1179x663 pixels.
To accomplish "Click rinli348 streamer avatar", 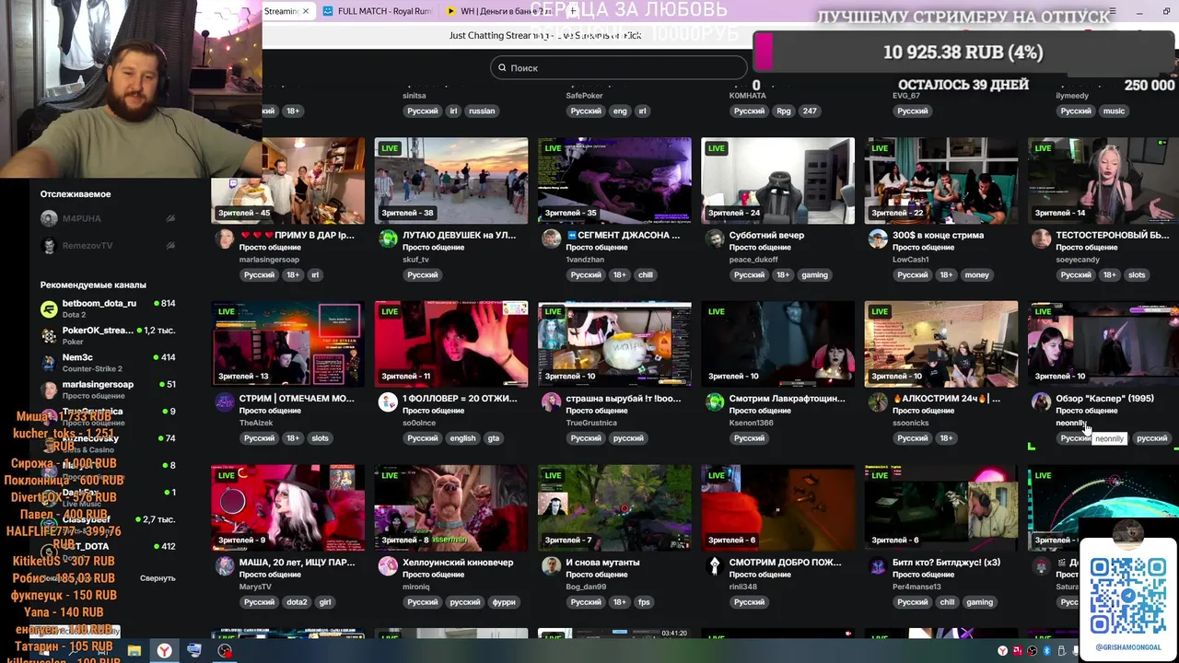I will pyautogui.click(x=715, y=566).
